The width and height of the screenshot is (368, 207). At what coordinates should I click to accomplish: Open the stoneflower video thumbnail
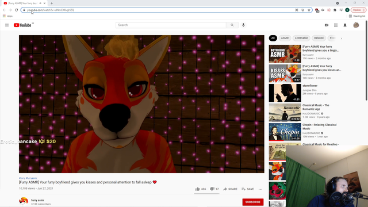click(285, 93)
